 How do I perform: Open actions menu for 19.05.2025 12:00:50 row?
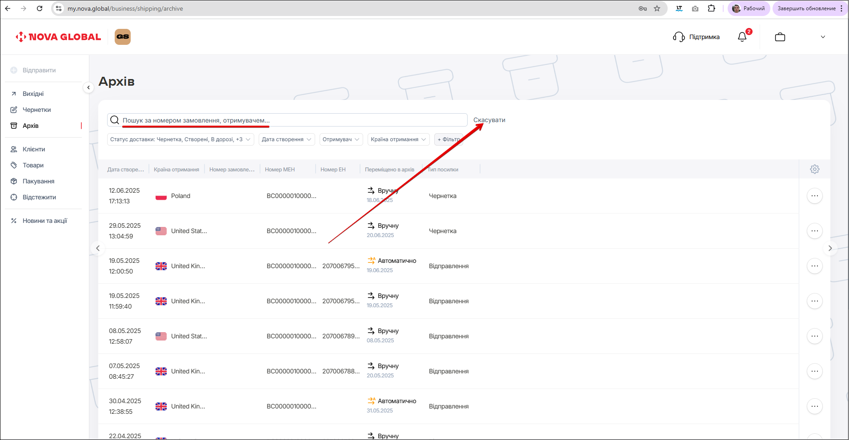[x=815, y=266]
